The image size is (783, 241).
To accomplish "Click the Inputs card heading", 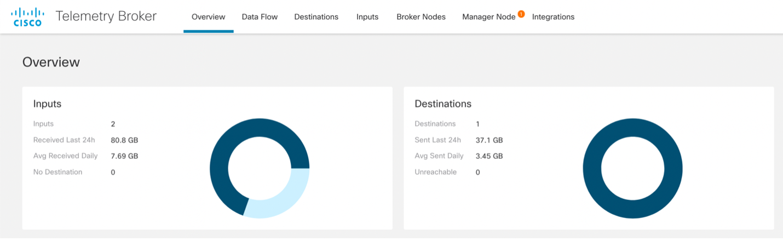I will coord(47,104).
